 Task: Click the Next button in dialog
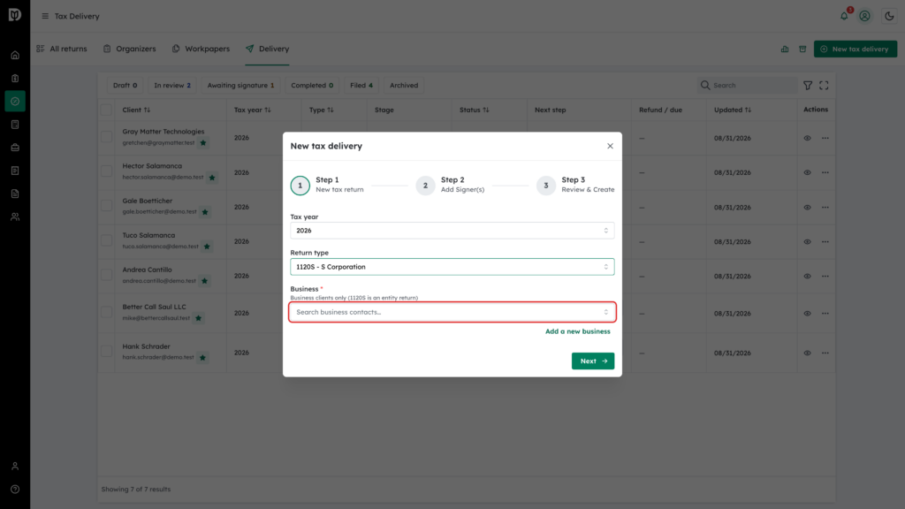click(593, 361)
